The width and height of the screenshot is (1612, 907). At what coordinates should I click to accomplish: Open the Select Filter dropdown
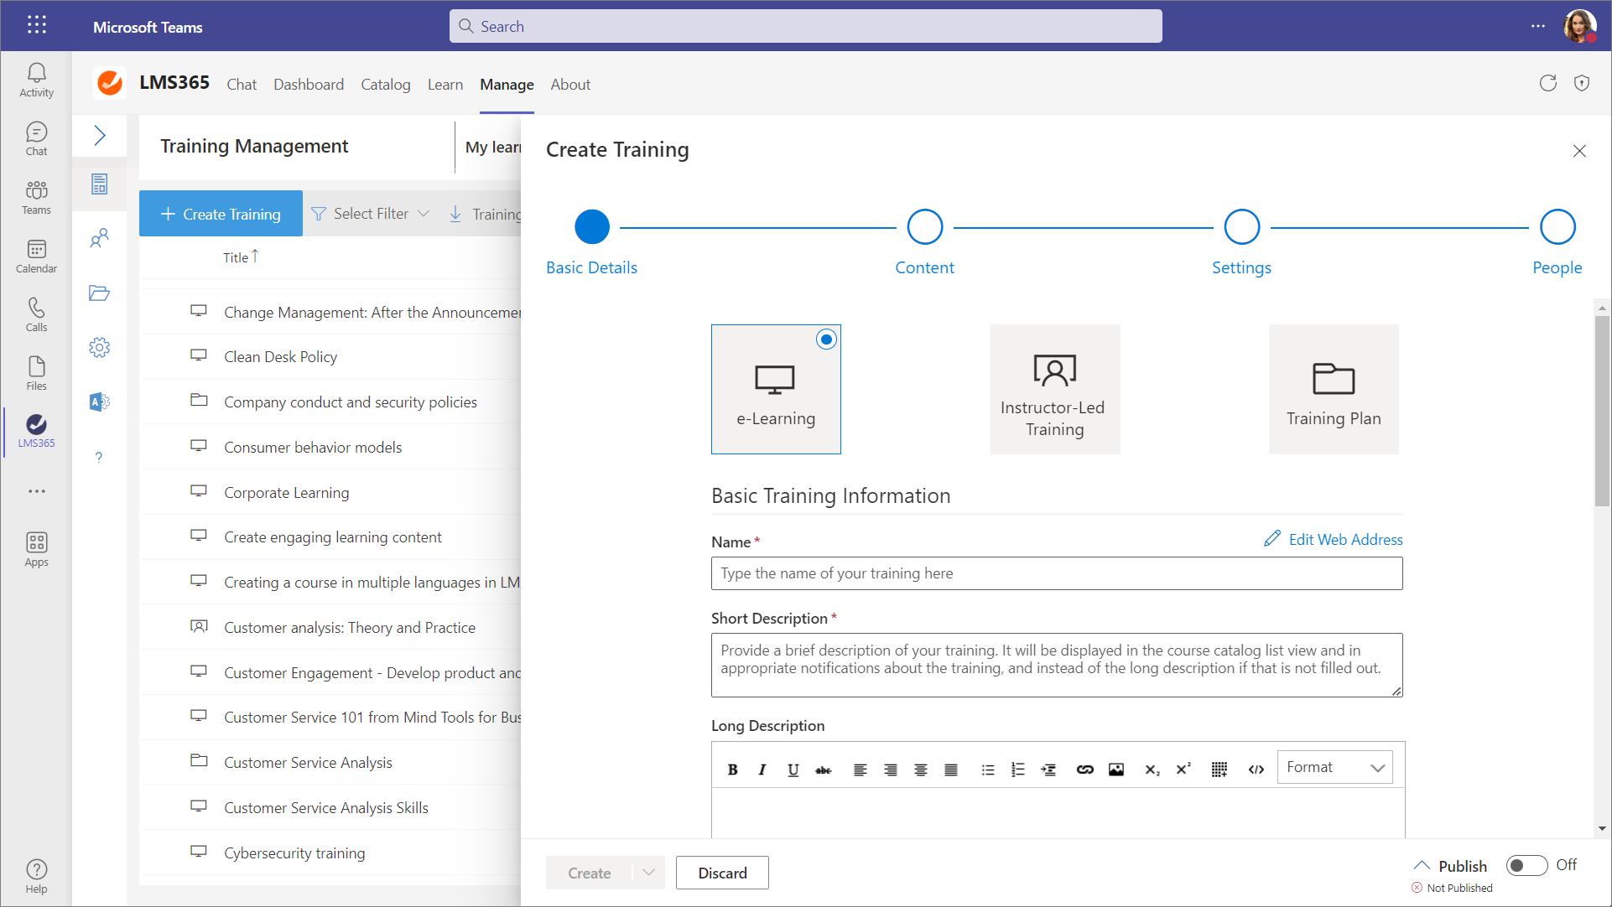pos(371,214)
